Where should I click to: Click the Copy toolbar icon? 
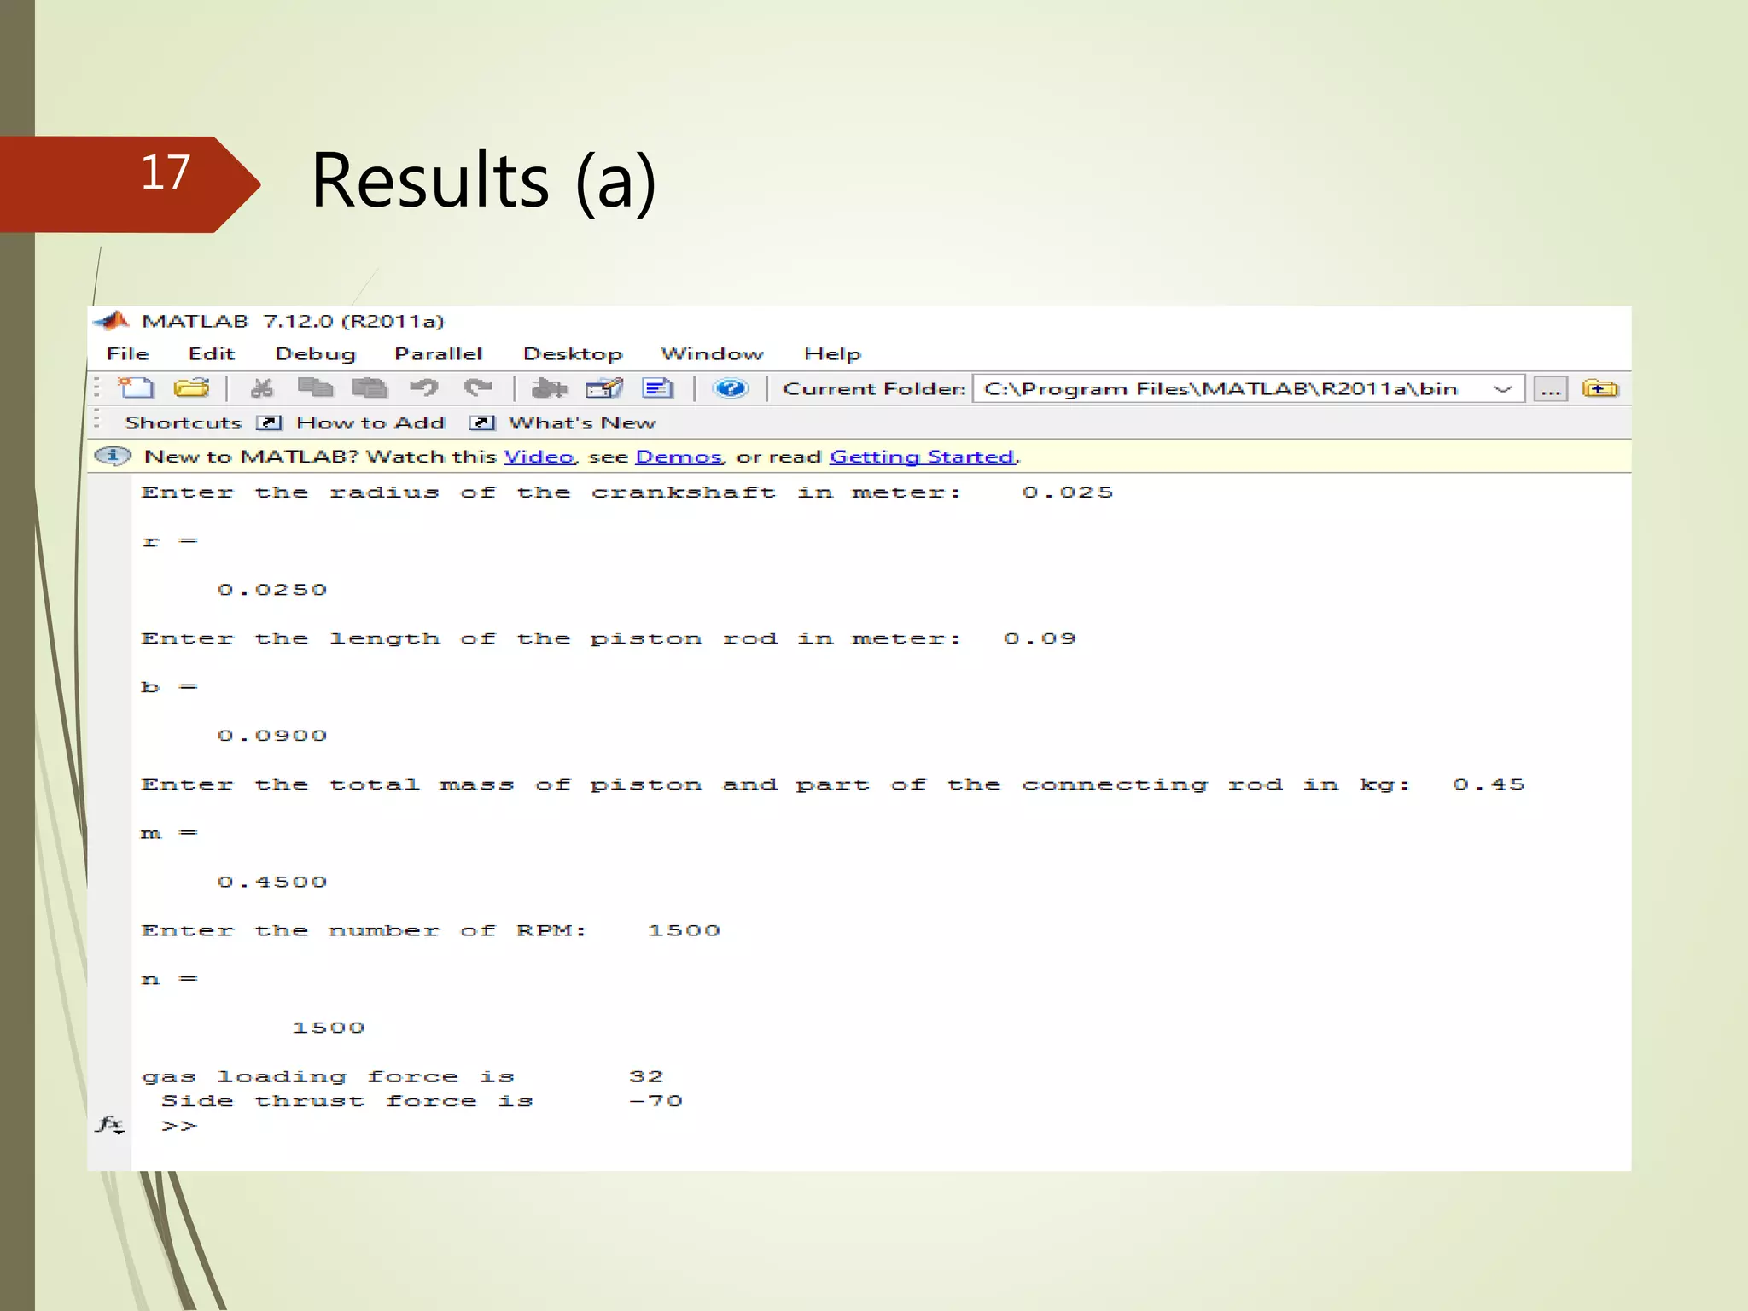pos(315,388)
